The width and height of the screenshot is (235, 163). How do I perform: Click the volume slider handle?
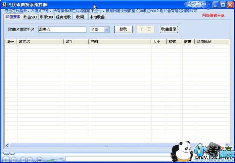(x=55, y=160)
